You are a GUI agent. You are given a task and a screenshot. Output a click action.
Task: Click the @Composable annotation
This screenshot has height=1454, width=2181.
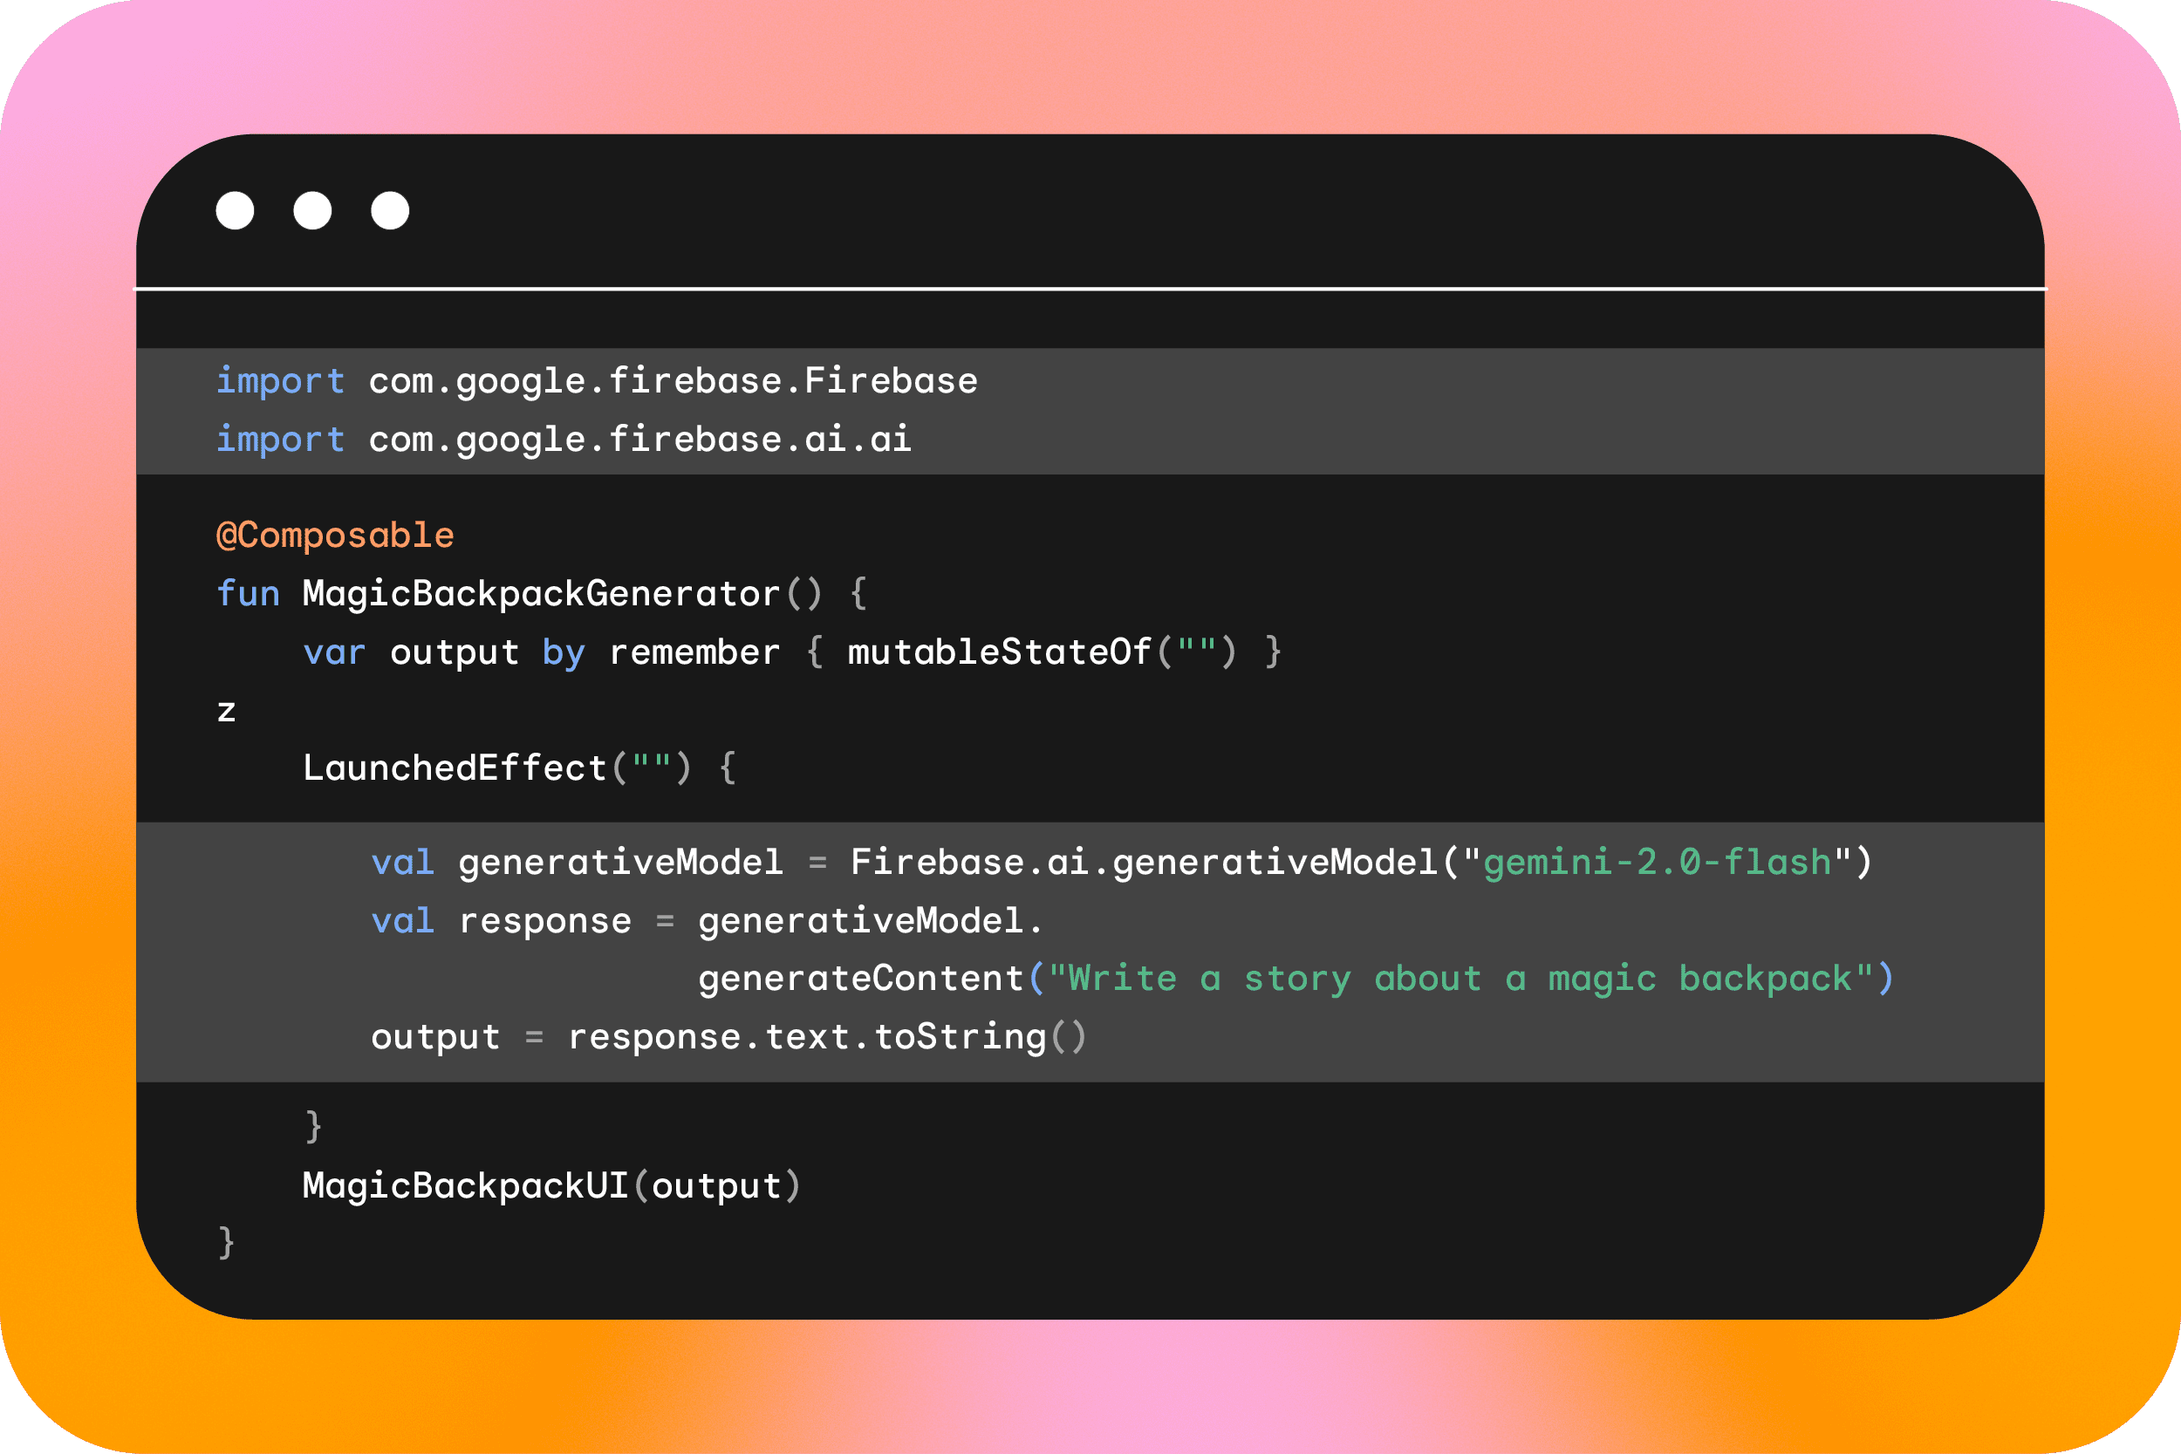(335, 536)
